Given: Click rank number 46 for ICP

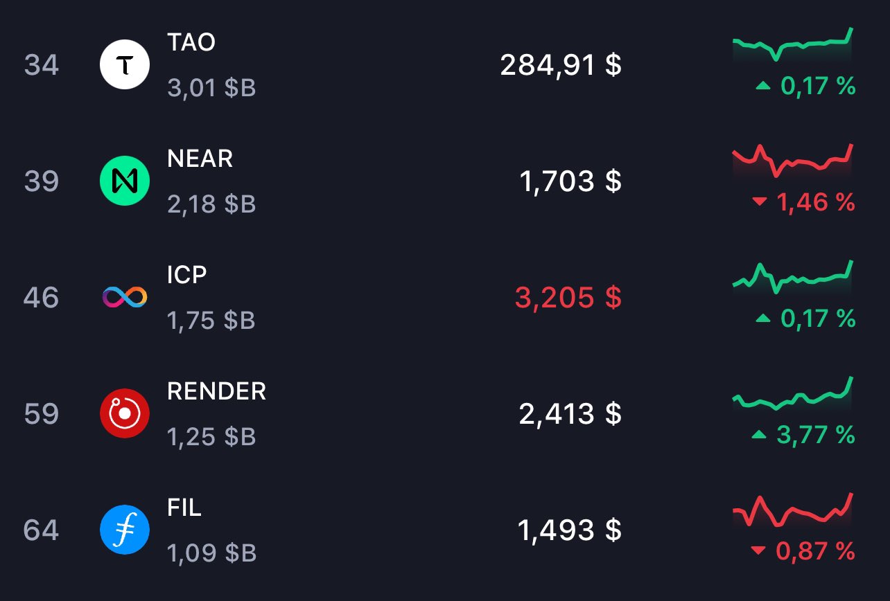Looking at the screenshot, I should [x=42, y=298].
